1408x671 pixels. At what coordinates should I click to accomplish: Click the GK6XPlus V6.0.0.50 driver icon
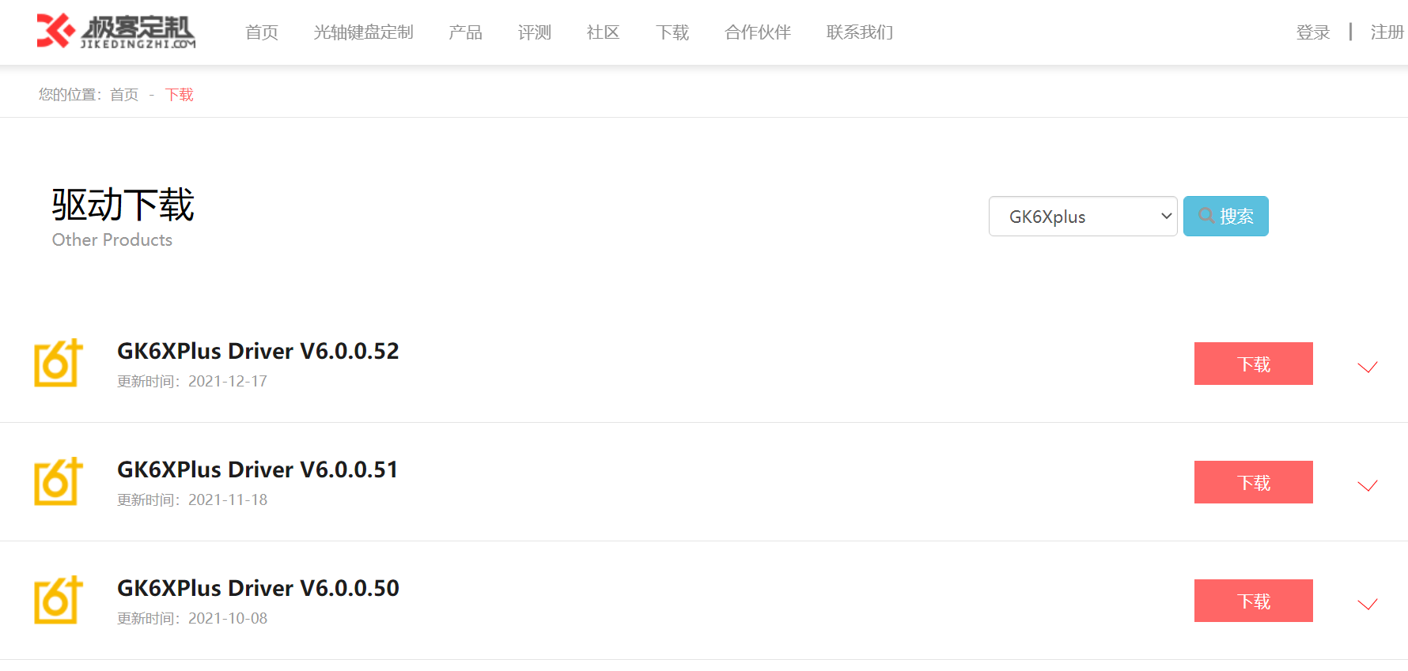tap(59, 601)
